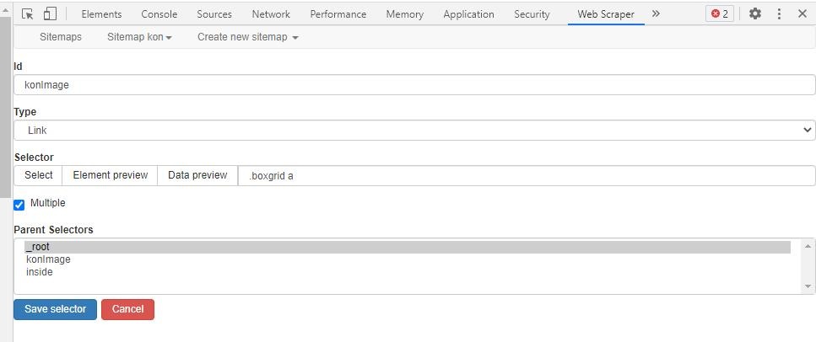
Task: Click the Save selector button
Action: 55,309
